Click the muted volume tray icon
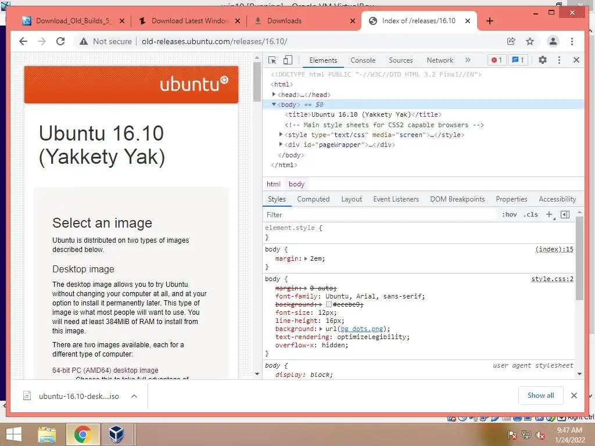This screenshot has width=595, height=446. (x=540, y=435)
